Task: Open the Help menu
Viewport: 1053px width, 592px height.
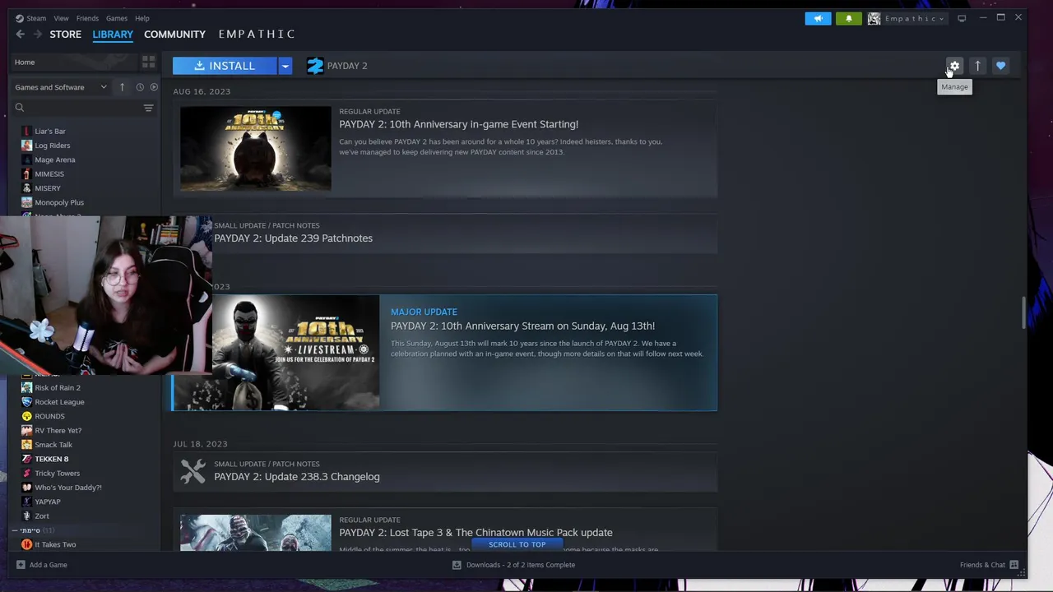Action: tap(142, 18)
